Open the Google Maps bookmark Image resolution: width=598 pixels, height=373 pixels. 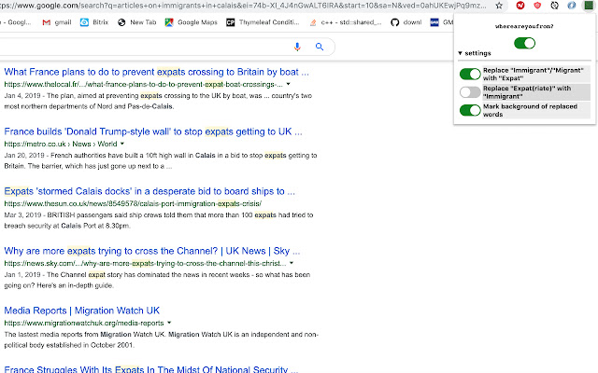[191, 22]
